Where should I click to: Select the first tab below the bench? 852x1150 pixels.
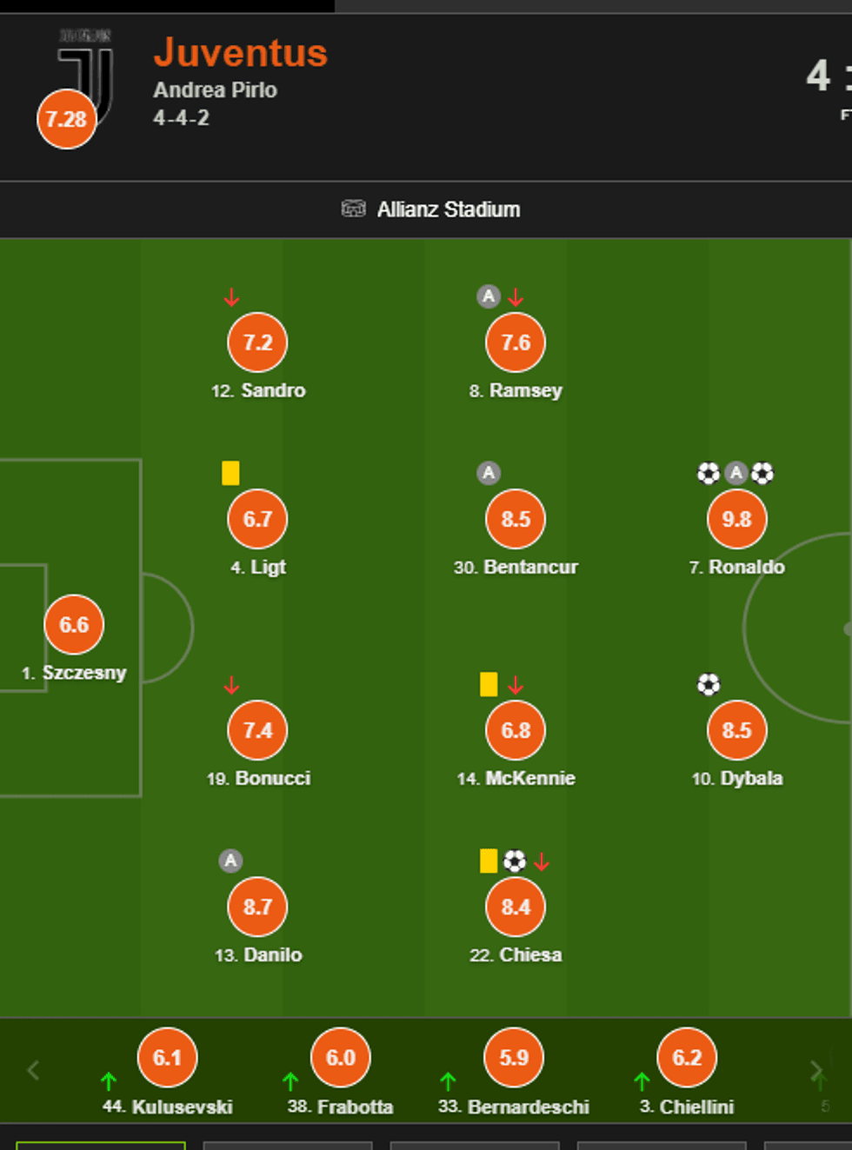[101, 1146]
